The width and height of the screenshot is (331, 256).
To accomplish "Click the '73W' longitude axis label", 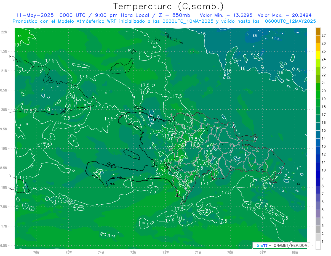I will 133,252.
